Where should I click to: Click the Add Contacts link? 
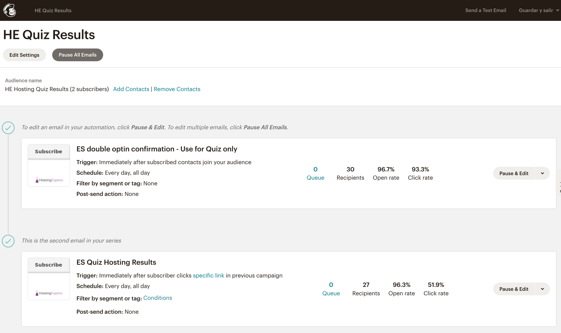pyautogui.click(x=131, y=89)
